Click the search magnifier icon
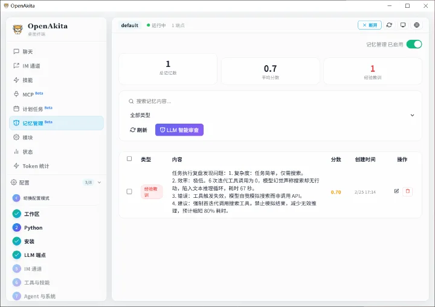 (x=131, y=101)
